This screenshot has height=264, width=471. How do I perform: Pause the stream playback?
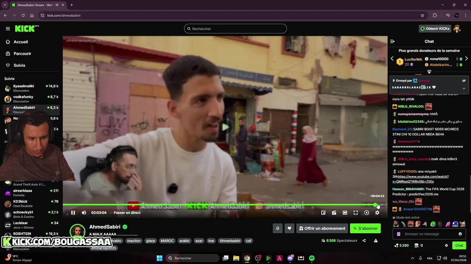coord(73,213)
